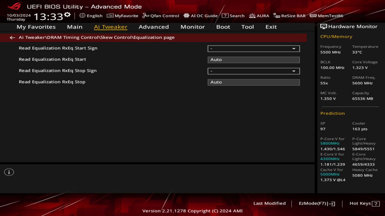The height and width of the screenshot is (216, 385).
Task: Click the Prediction section heading
Action: [x=333, y=113]
